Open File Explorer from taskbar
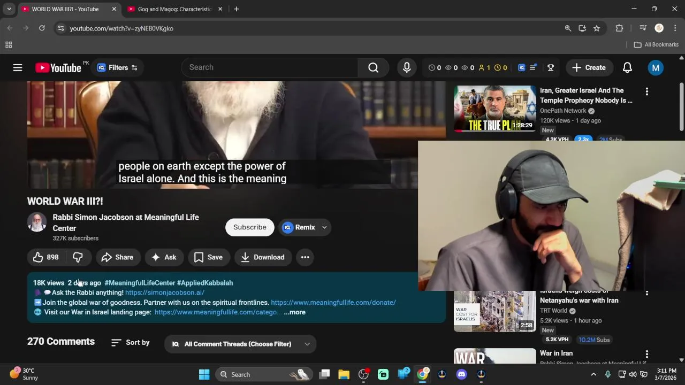 [x=344, y=375]
